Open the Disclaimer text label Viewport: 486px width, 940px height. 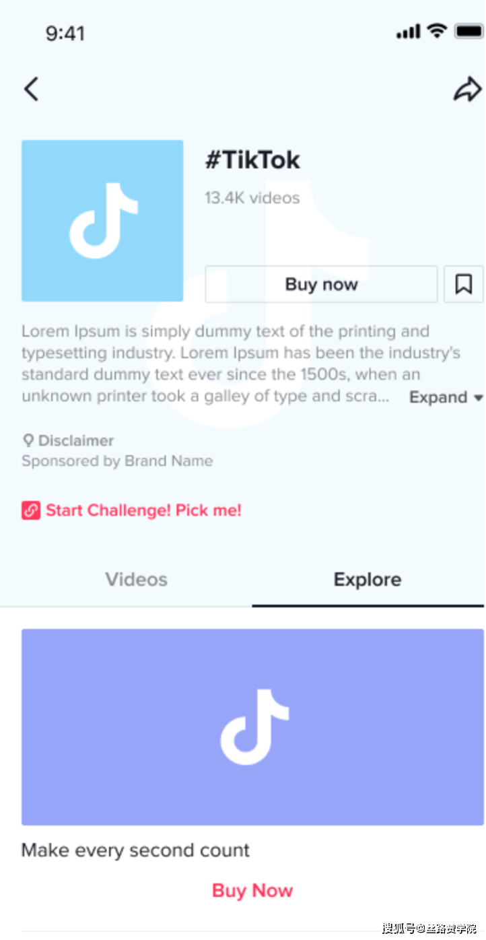76,440
